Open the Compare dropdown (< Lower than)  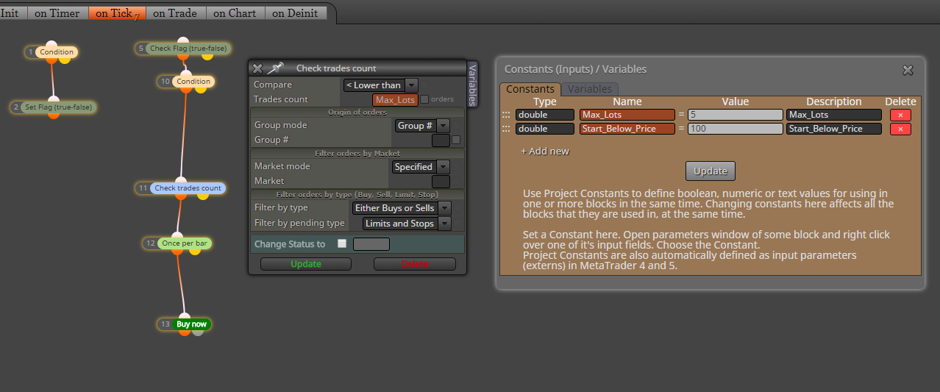tap(381, 85)
